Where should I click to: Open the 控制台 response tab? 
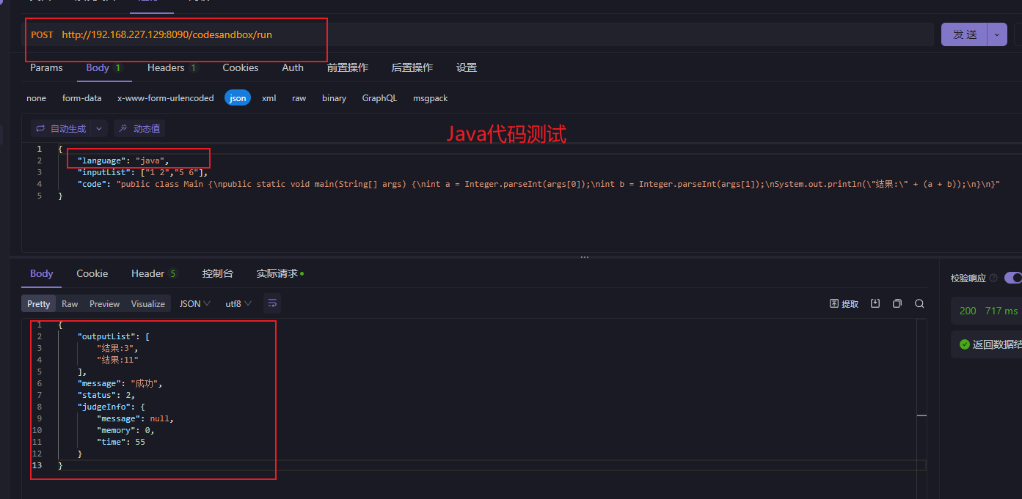click(x=217, y=273)
